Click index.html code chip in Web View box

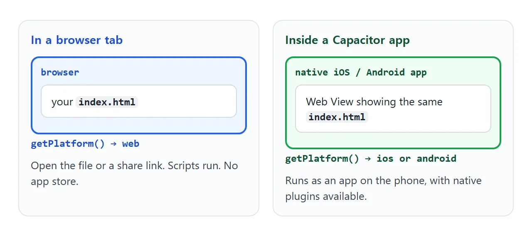click(337, 117)
